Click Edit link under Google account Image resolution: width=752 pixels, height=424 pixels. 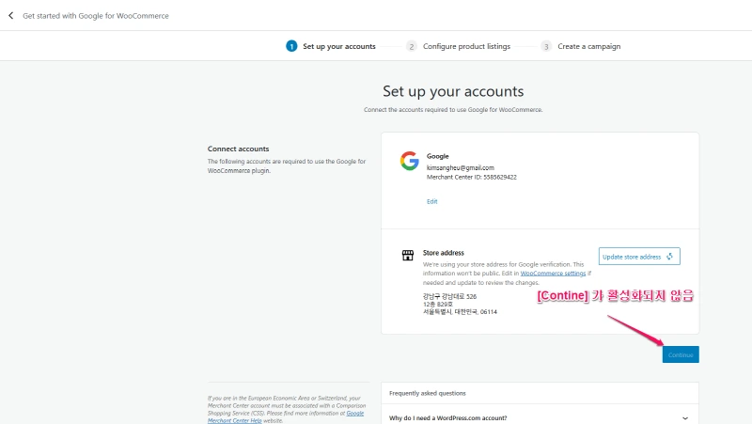tap(432, 201)
